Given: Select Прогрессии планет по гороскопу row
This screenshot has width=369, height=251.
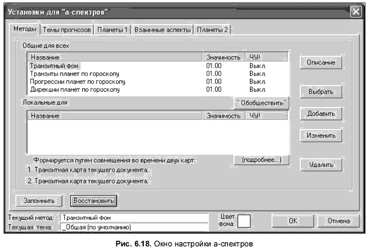Looking at the screenshot, I should (x=77, y=81).
